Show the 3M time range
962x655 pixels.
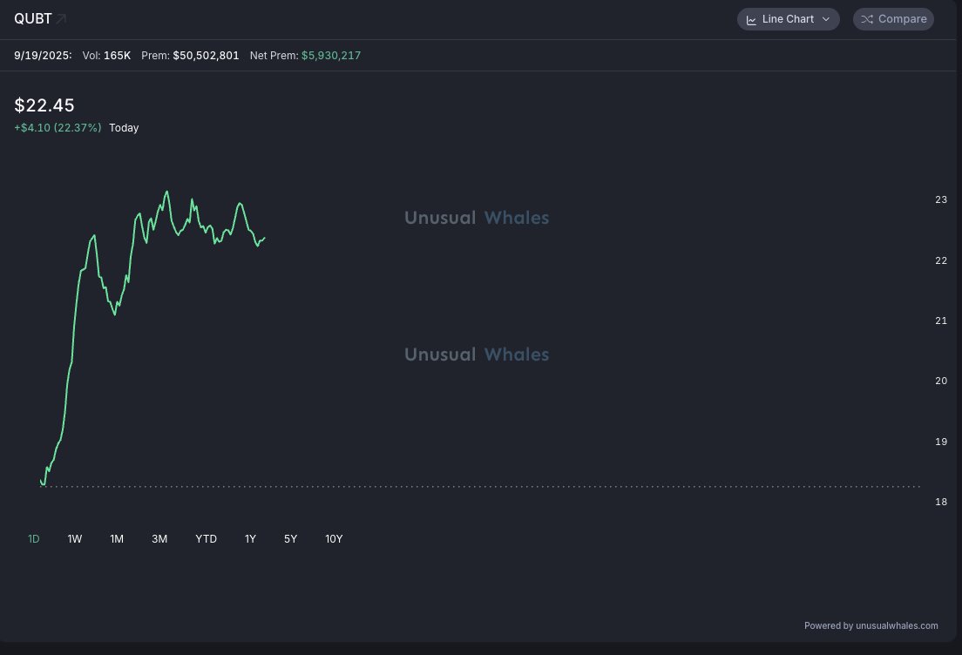point(159,539)
